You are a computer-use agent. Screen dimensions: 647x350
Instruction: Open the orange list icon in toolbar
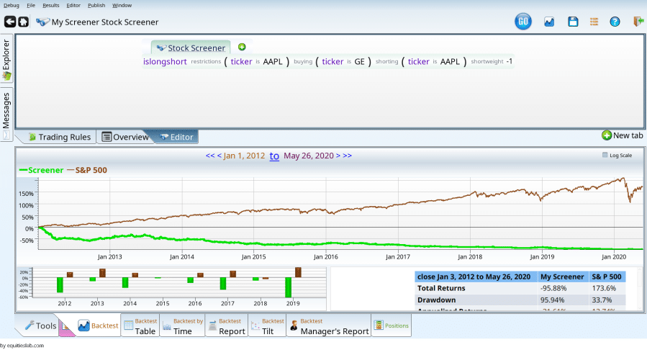coord(594,22)
